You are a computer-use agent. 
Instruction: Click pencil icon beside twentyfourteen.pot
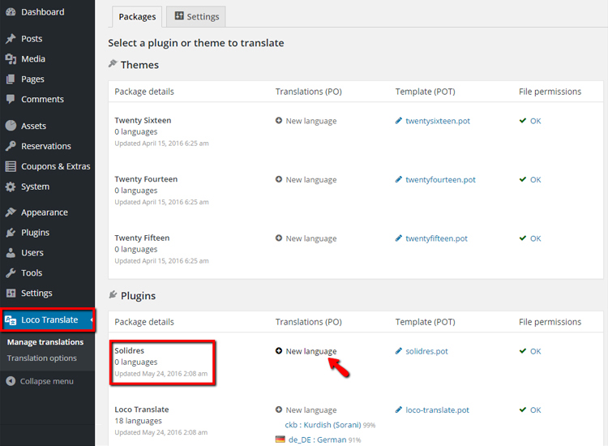tap(398, 179)
